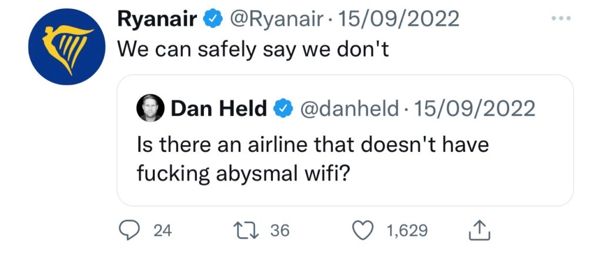This screenshot has width=602, height=258.
Task: Click Dan Held's verified checkmark badge
Action: point(283,108)
